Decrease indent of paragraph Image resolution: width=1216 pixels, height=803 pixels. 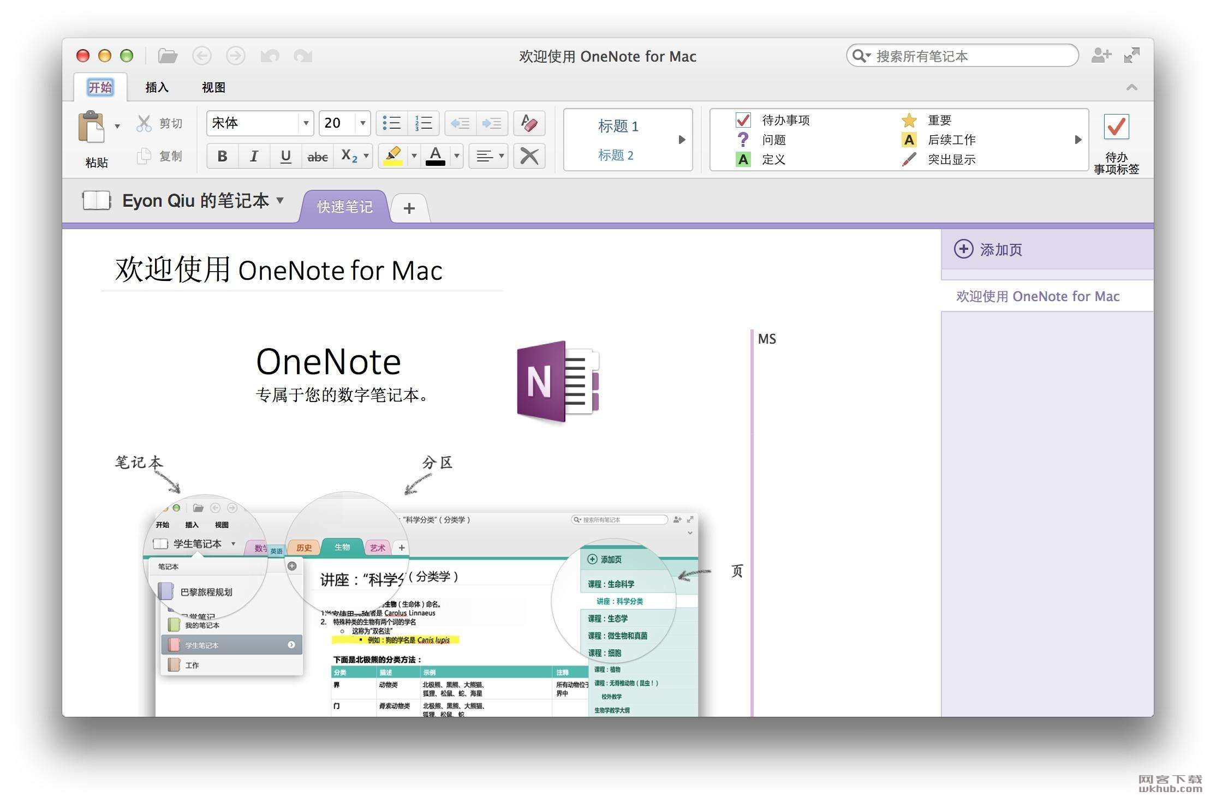click(x=460, y=123)
